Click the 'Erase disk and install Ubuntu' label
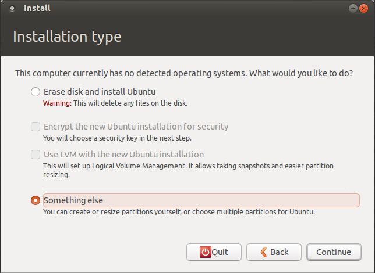375x273 pixels. click(x=100, y=92)
